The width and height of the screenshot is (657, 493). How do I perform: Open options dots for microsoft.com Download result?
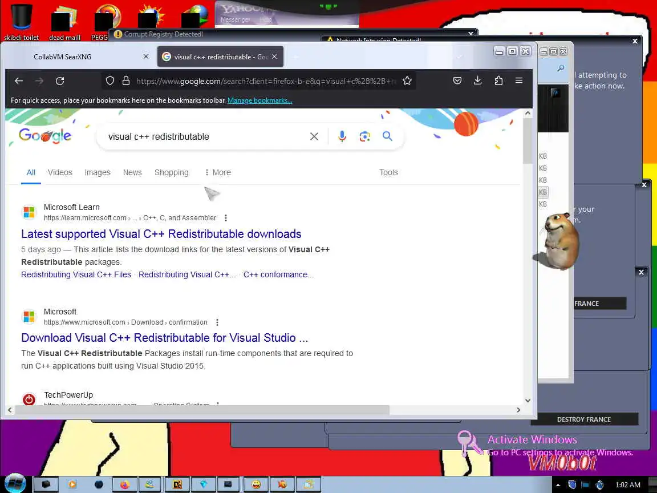pyautogui.click(x=217, y=322)
